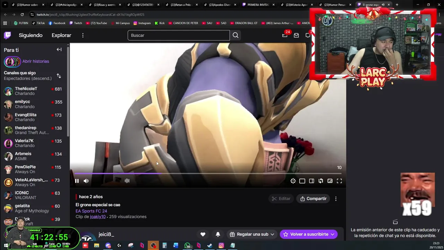This screenshot has width=444, height=250.
Task: Go back in browser history
Action: (6, 15)
